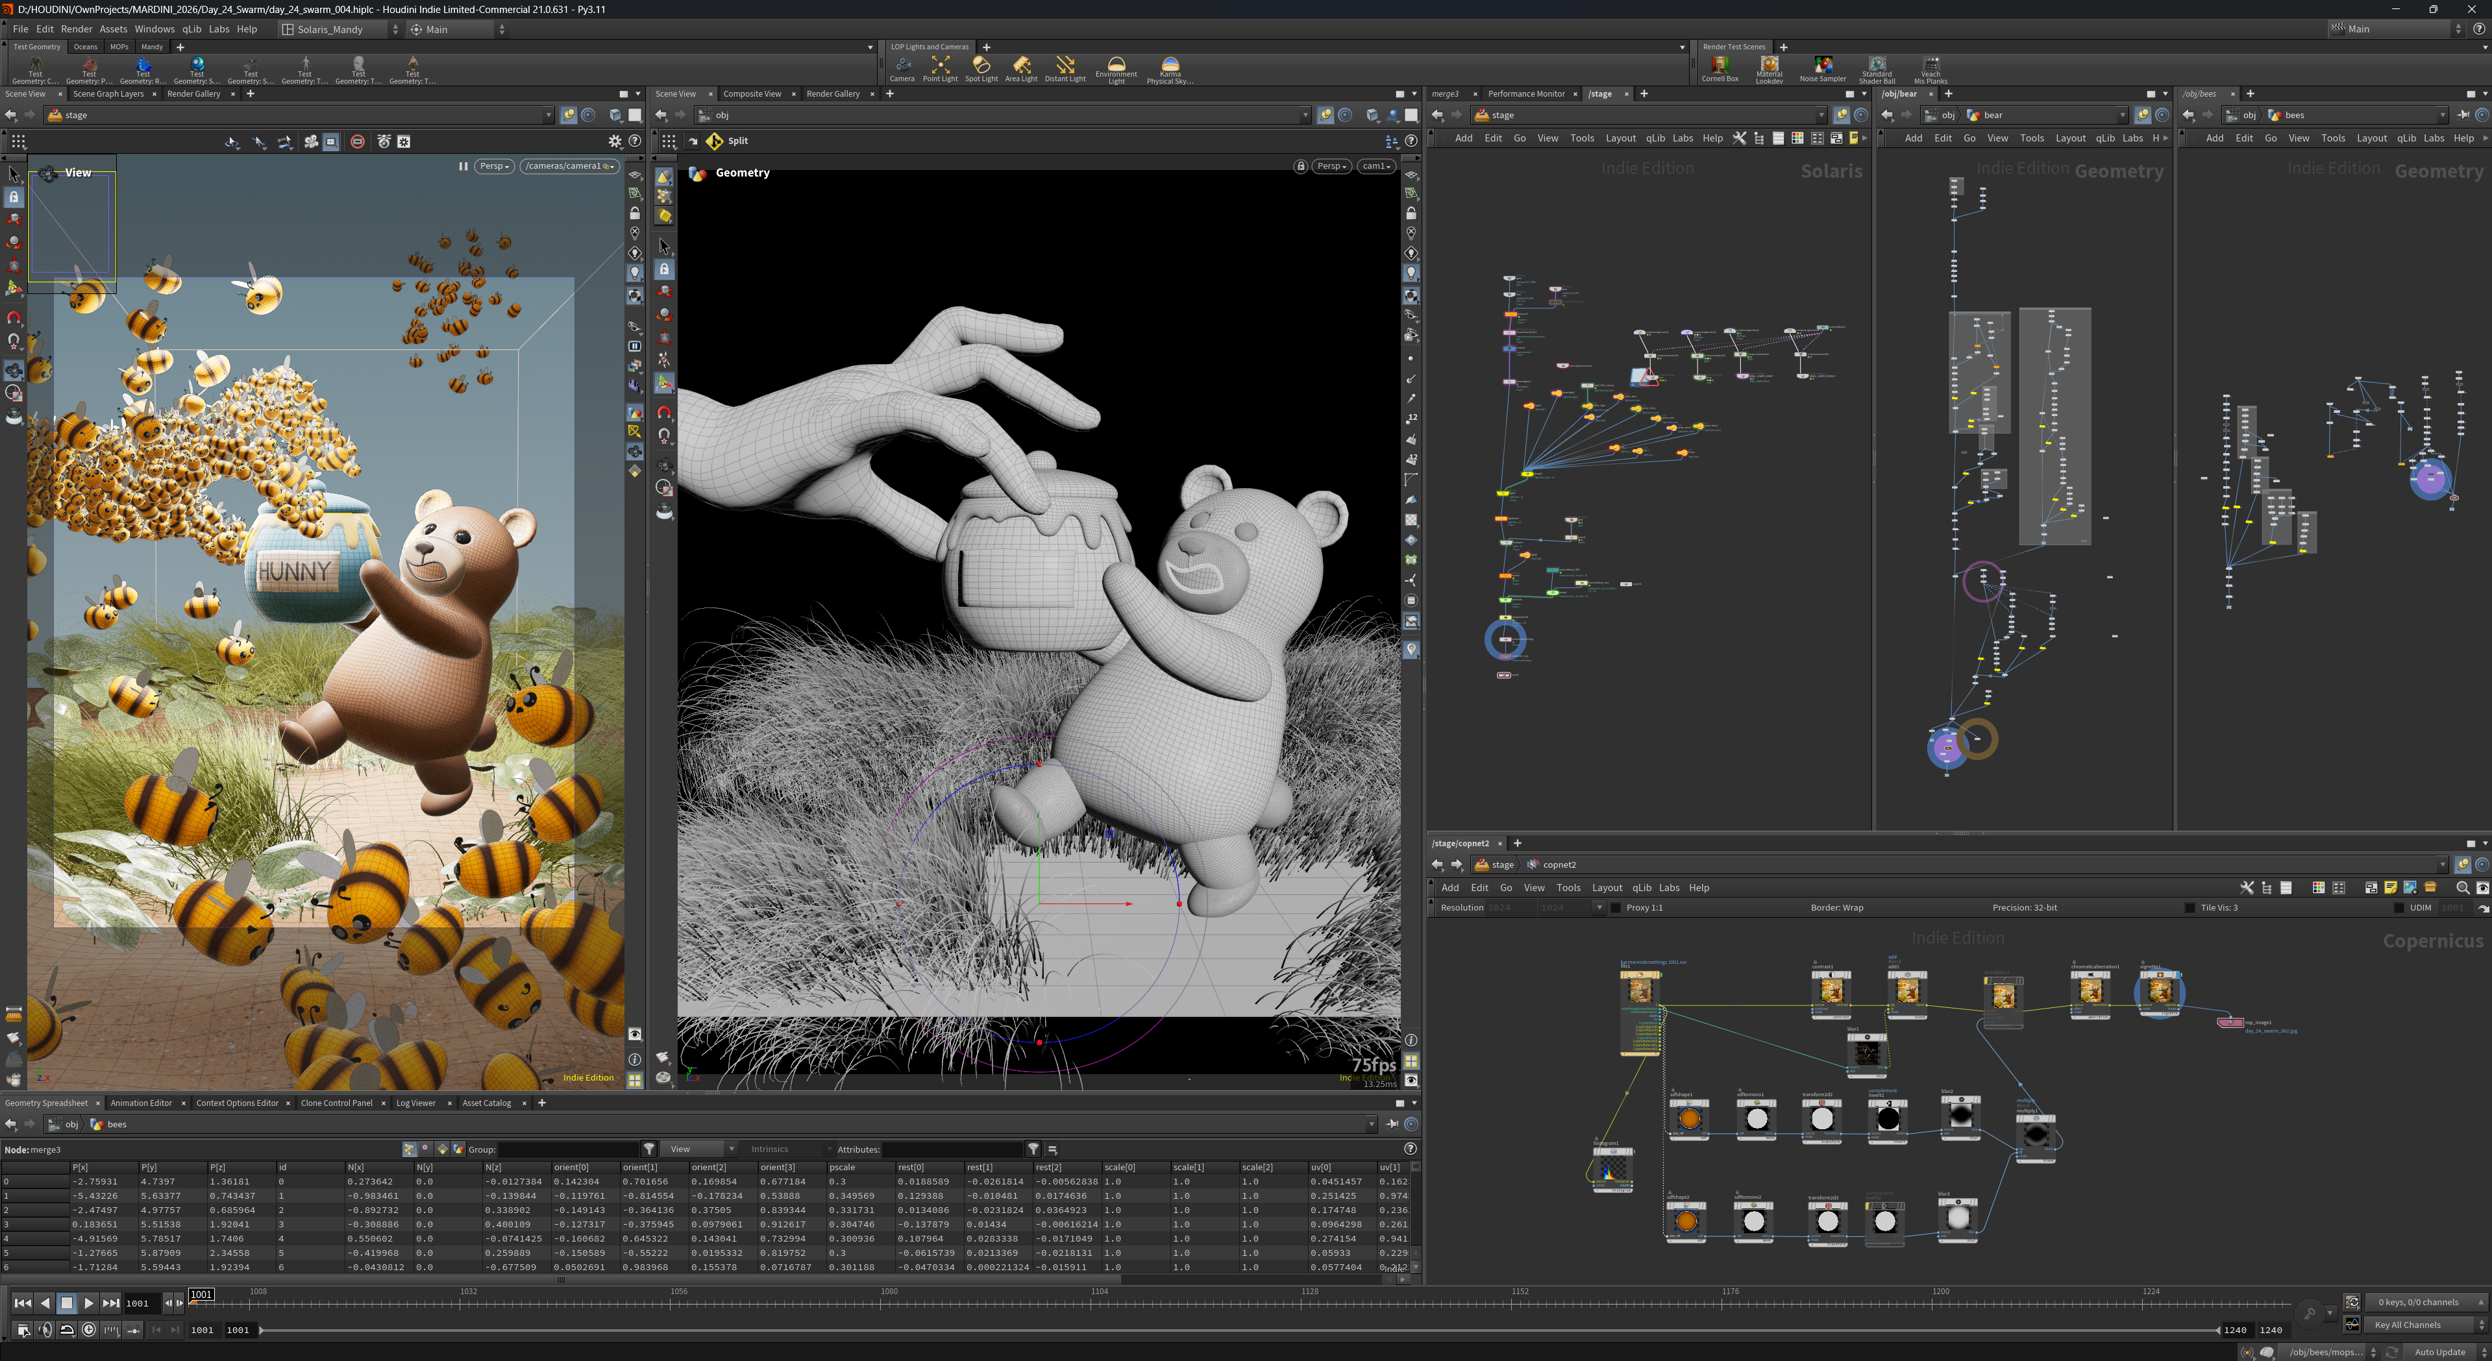
Task: Click the spreadsheet horizontal scrollbar
Action: coord(561,1280)
